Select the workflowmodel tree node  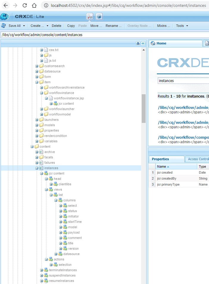[x=60, y=114]
